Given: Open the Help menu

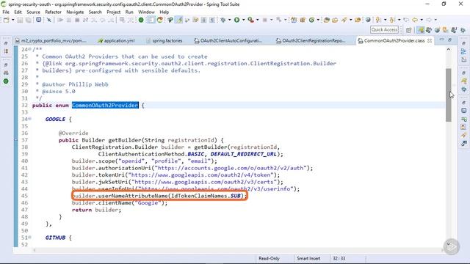Looking at the screenshot, I should pyautogui.click(x=164, y=12).
